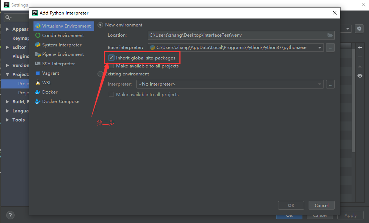The height and width of the screenshot is (223, 369).
Task: Check Make available to all projects under New environment
Action: (x=111, y=66)
